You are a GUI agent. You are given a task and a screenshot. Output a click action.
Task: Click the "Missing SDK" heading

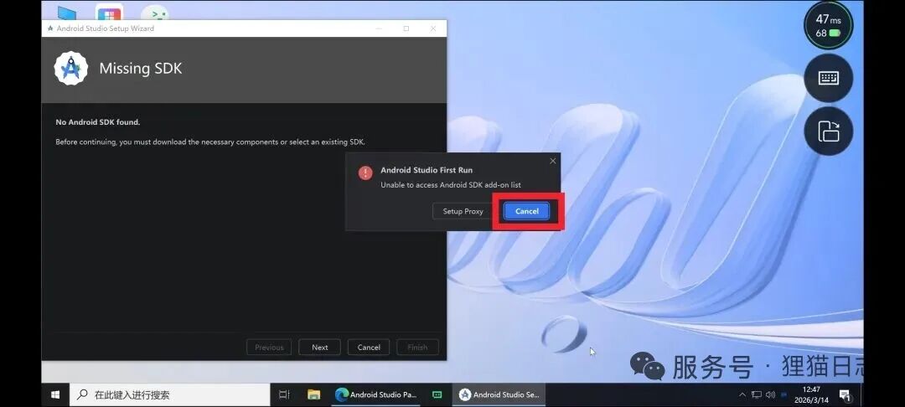point(140,69)
